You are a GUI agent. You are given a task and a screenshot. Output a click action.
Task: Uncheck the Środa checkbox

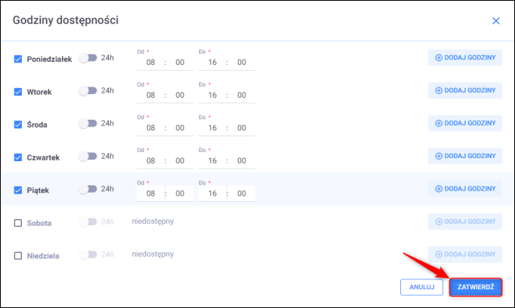tap(18, 124)
